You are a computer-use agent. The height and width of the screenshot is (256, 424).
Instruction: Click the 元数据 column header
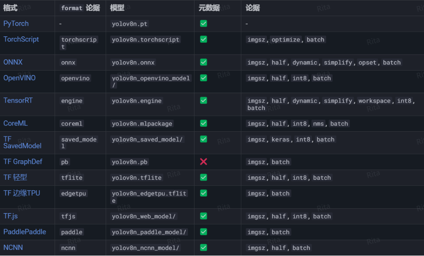pyautogui.click(x=209, y=8)
